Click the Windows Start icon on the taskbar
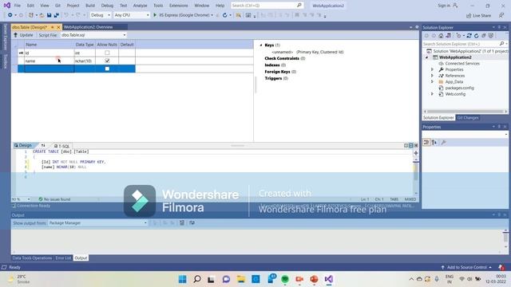 point(183,279)
